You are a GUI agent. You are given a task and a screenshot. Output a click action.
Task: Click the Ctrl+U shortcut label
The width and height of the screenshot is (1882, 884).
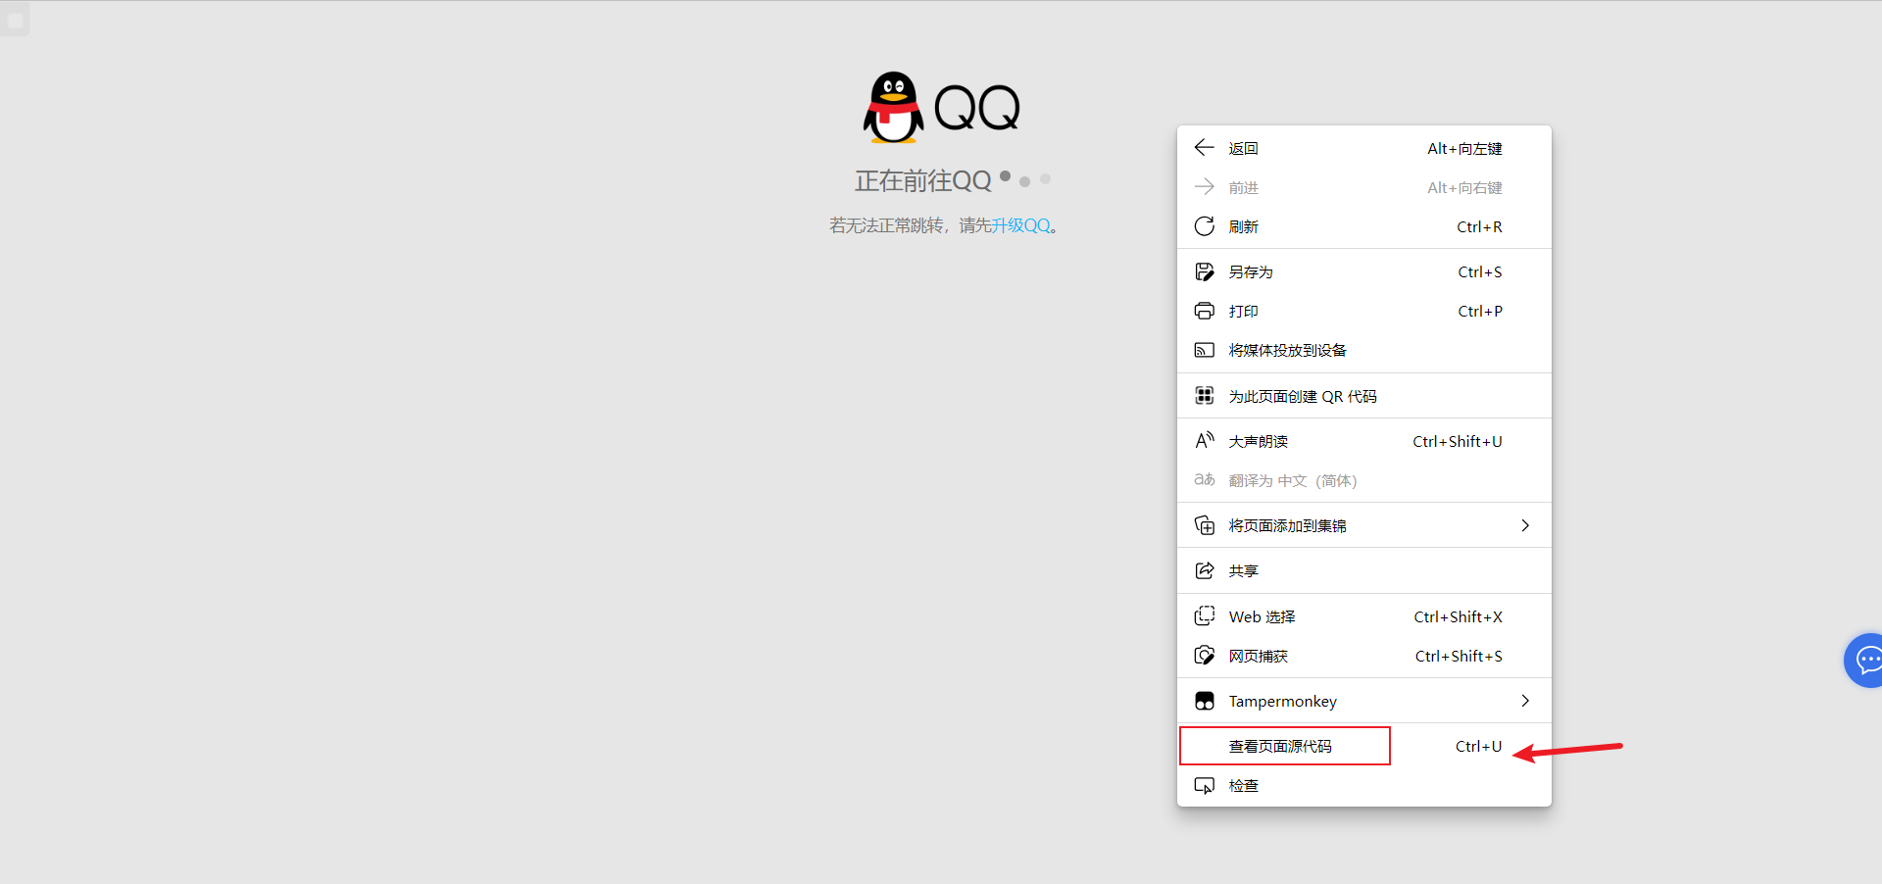tap(1478, 746)
